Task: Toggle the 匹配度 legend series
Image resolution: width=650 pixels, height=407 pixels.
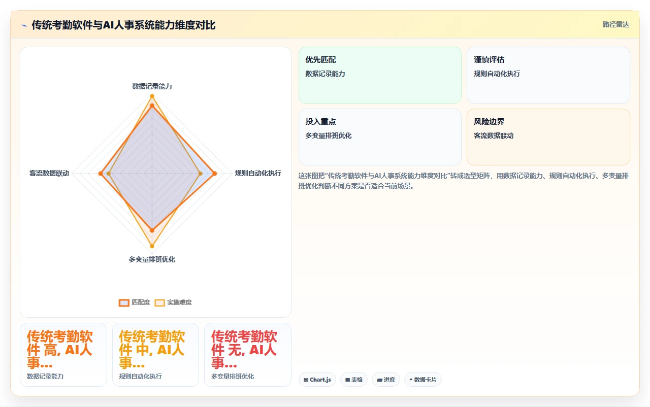Action: click(x=135, y=302)
